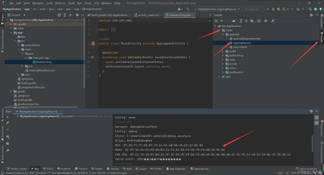Open Gradle build tool settings wrench
This screenshot has width=324, height=175.
tap(273, 21)
